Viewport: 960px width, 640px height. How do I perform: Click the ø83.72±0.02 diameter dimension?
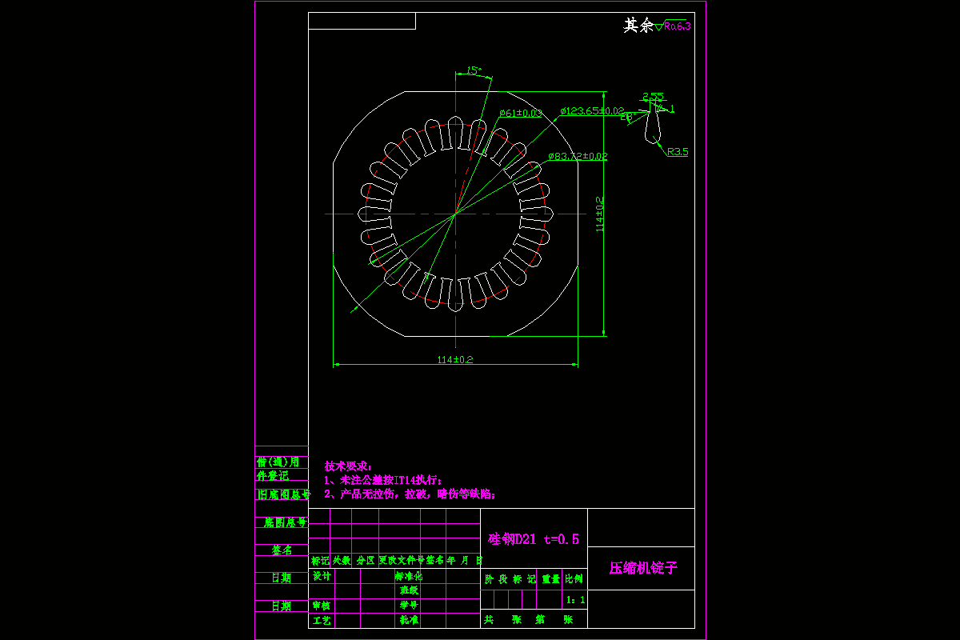(x=578, y=156)
